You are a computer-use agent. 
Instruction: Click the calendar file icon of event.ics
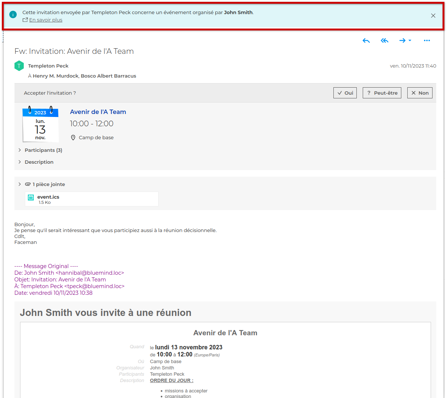coord(31,198)
